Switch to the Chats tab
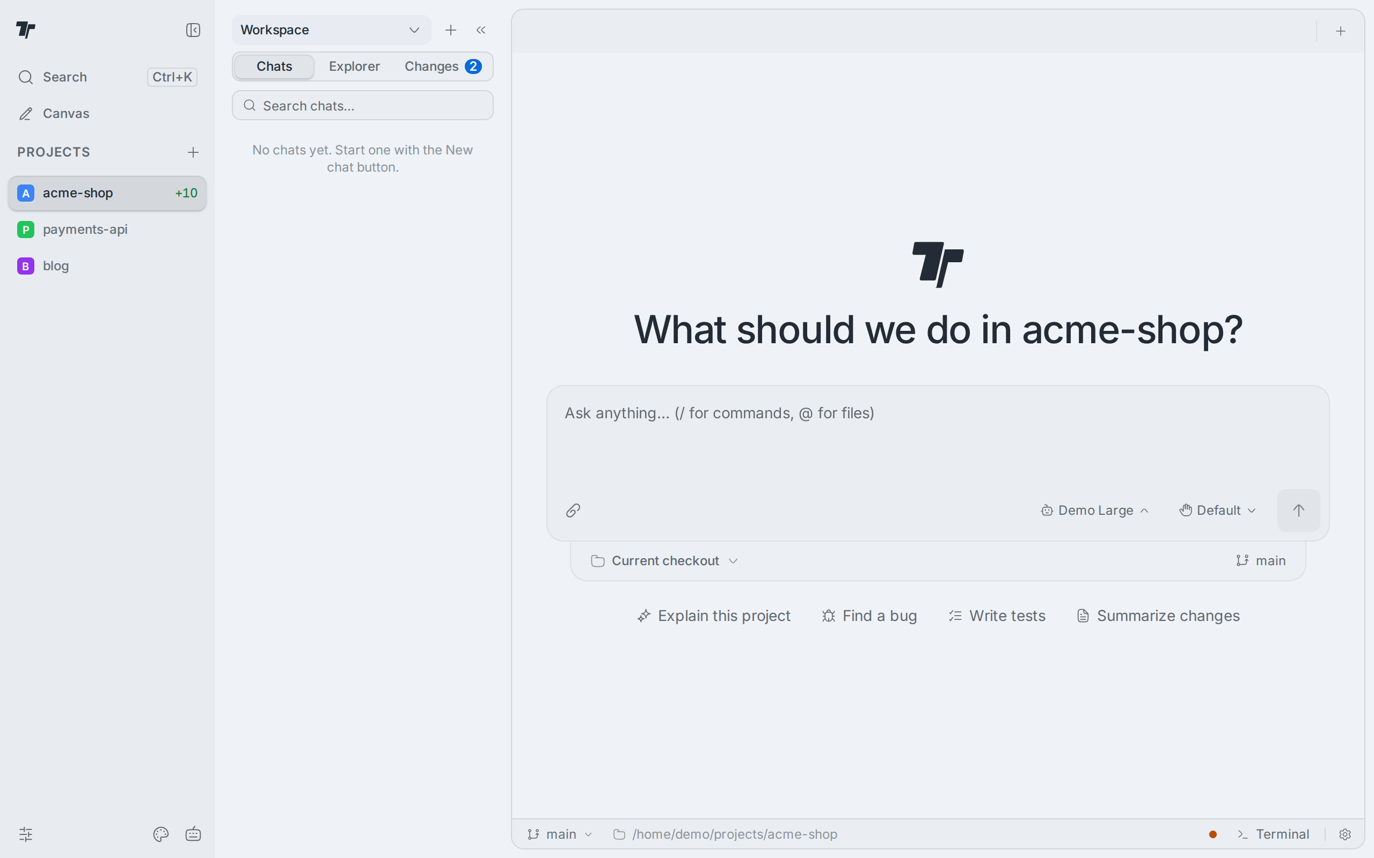The image size is (1374, 858). (274, 66)
